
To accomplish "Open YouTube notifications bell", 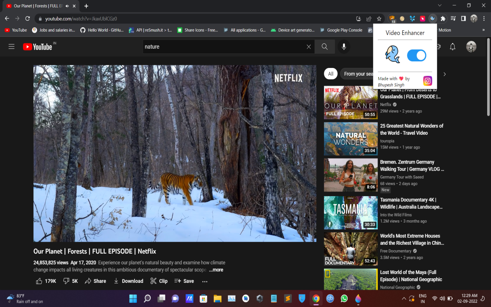I will point(453,46).
